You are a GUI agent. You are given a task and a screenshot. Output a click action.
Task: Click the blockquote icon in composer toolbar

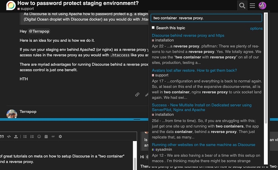[2, 137]
